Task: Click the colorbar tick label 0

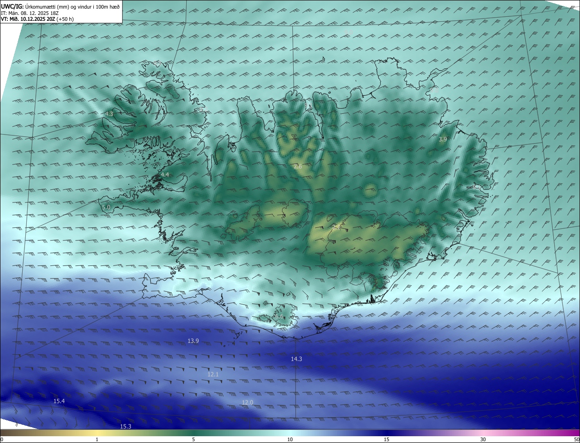Action: click(x=2, y=439)
